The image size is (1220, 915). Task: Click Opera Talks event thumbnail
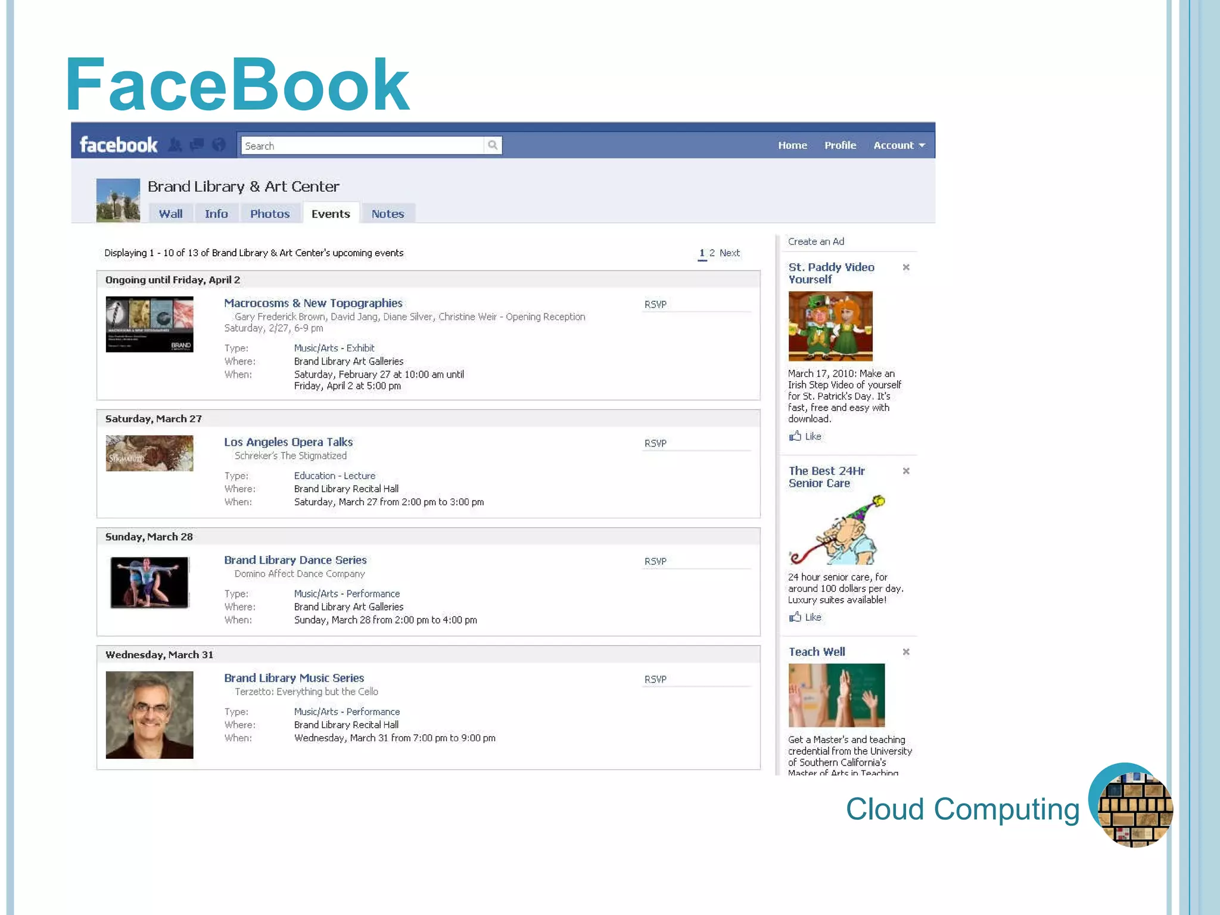pyautogui.click(x=150, y=453)
